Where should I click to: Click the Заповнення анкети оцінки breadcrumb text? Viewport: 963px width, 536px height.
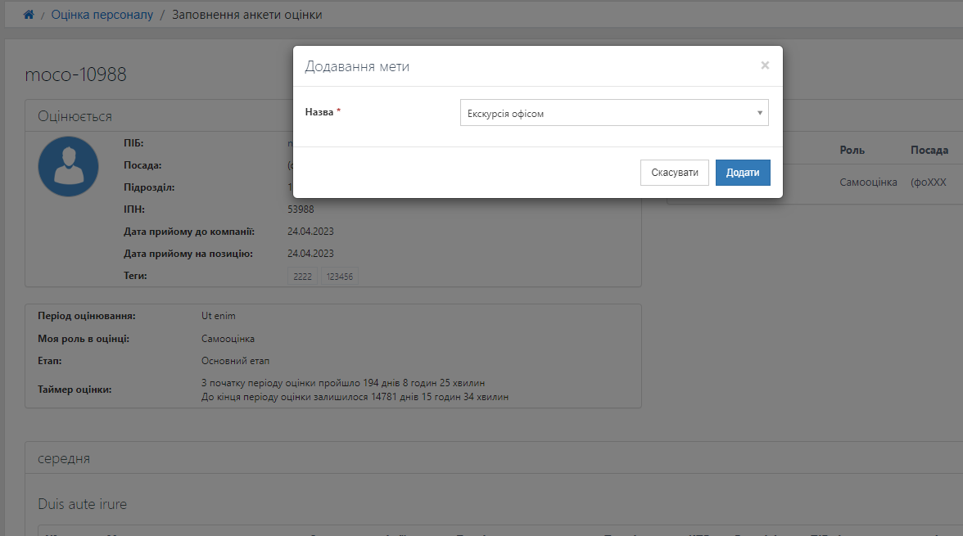tap(247, 14)
